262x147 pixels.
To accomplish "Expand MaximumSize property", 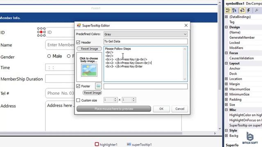I will (x=226, y=89).
